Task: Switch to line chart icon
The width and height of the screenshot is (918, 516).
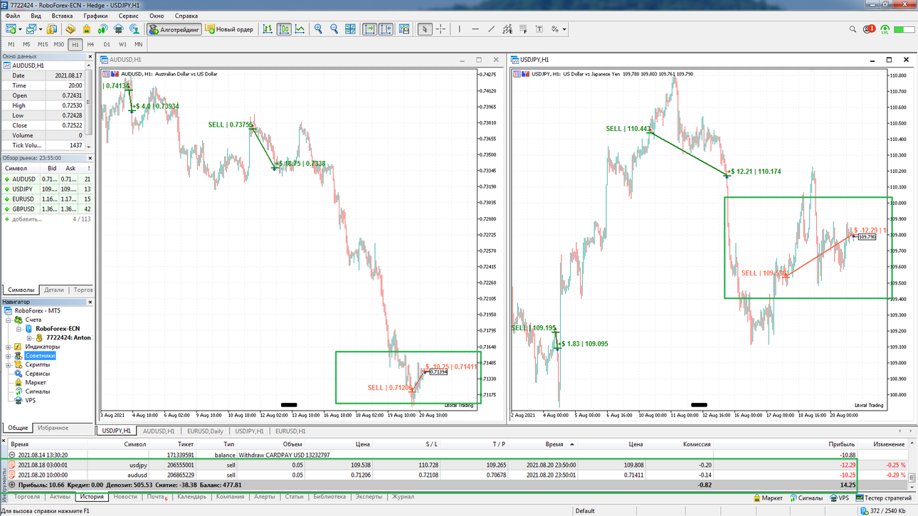Action: click(x=300, y=29)
